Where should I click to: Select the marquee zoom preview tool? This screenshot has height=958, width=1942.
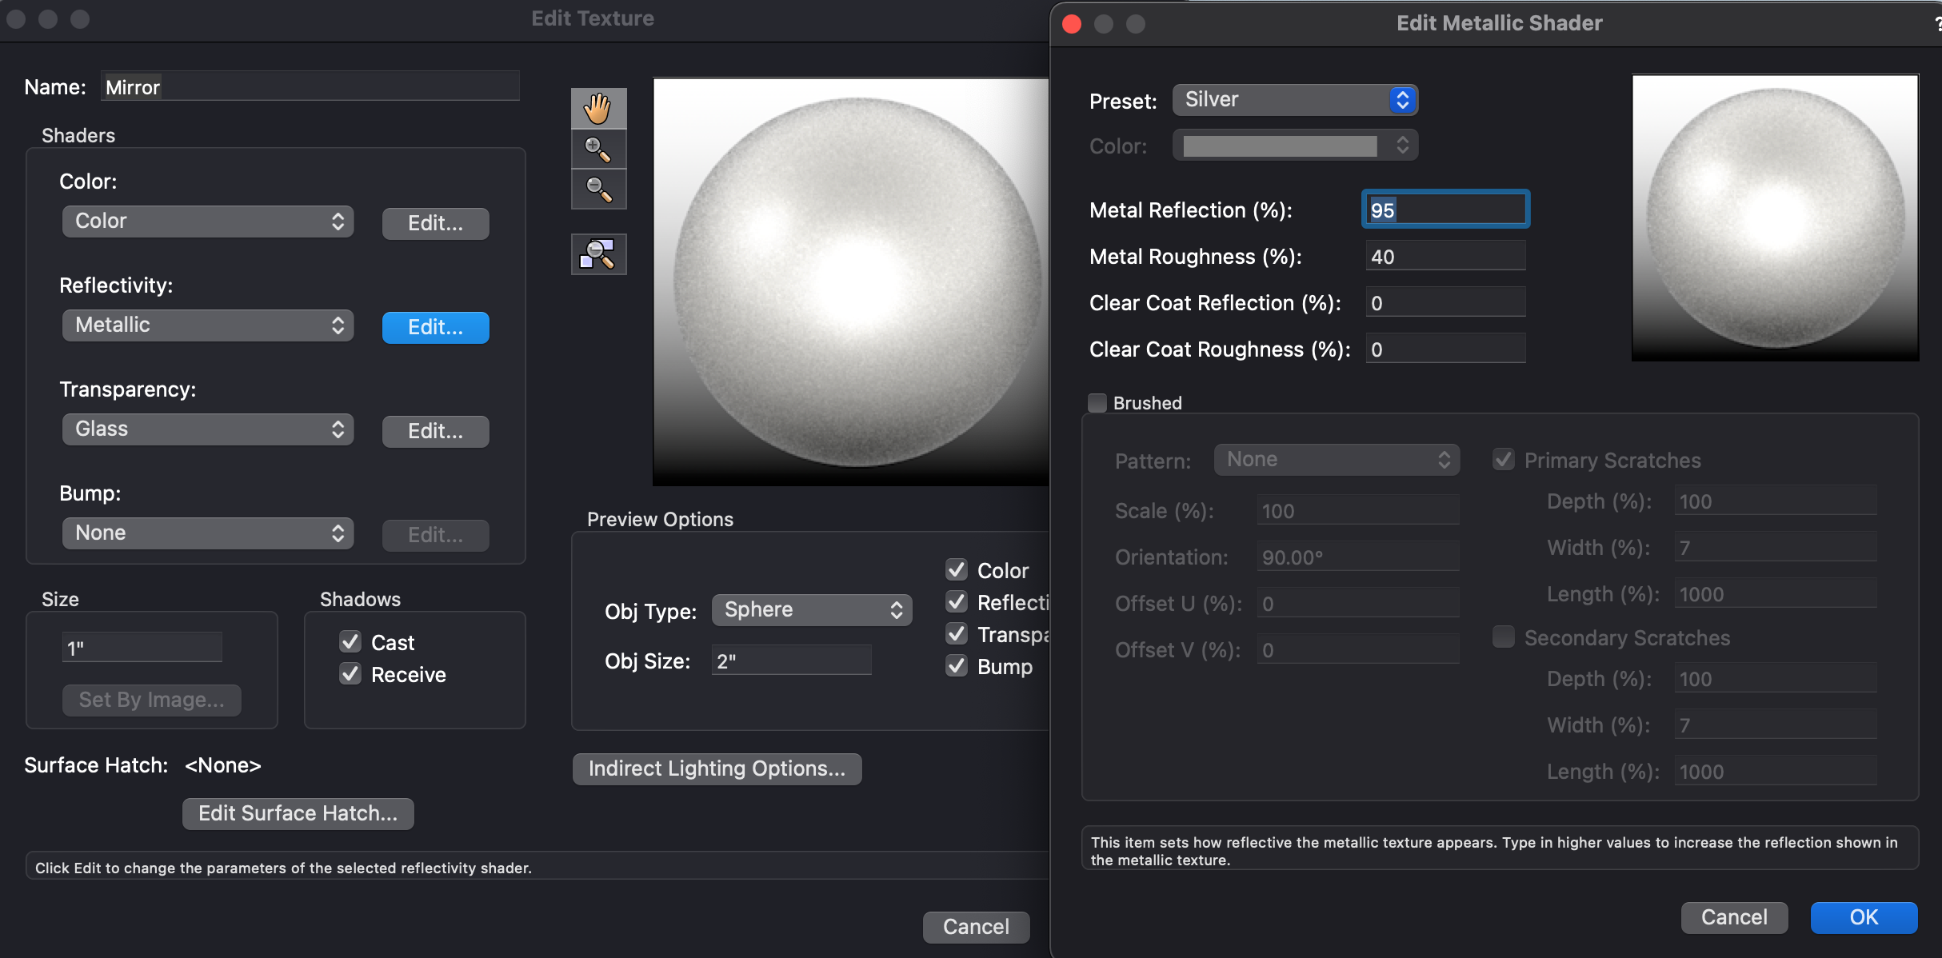pyautogui.click(x=598, y=253)
